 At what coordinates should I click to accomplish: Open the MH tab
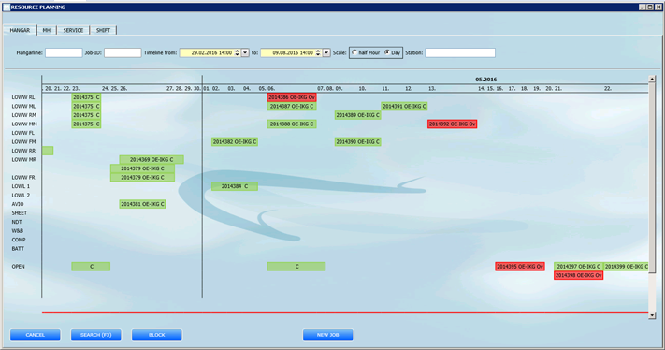pyautogui.click(x=47, y=30)
